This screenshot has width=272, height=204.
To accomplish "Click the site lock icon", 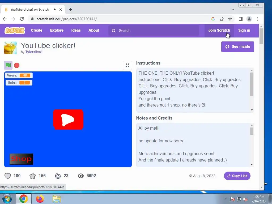I will 32,19.
